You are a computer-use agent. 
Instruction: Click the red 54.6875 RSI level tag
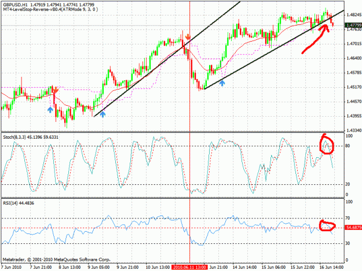(353, 228)
